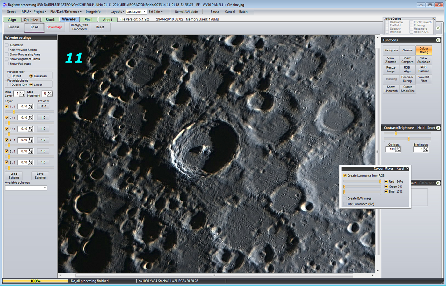
Task: Adjust layer 1:1 value stepper
Action: coord(31,106)
